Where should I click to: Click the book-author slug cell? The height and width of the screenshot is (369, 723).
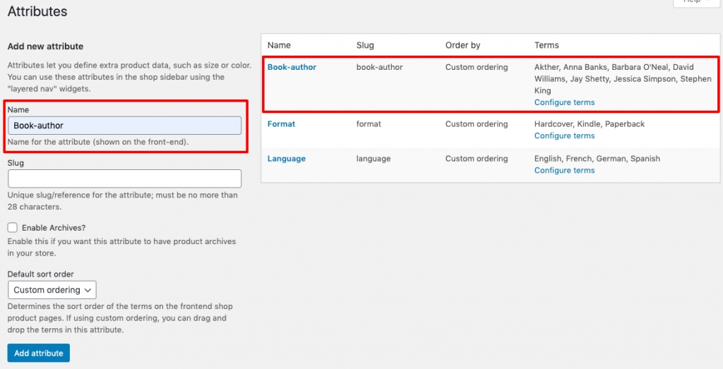379,67
